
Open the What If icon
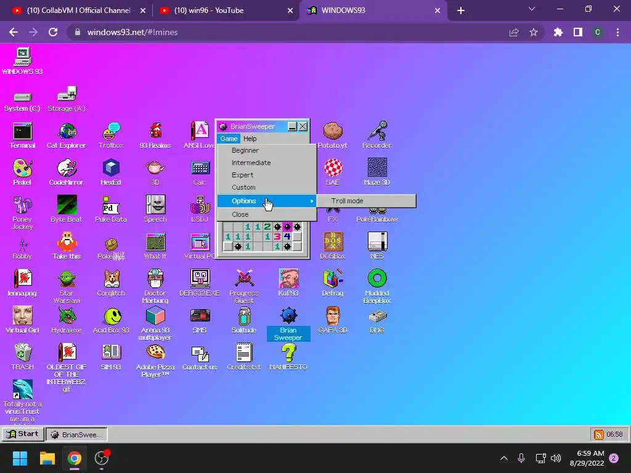point(155,246)
